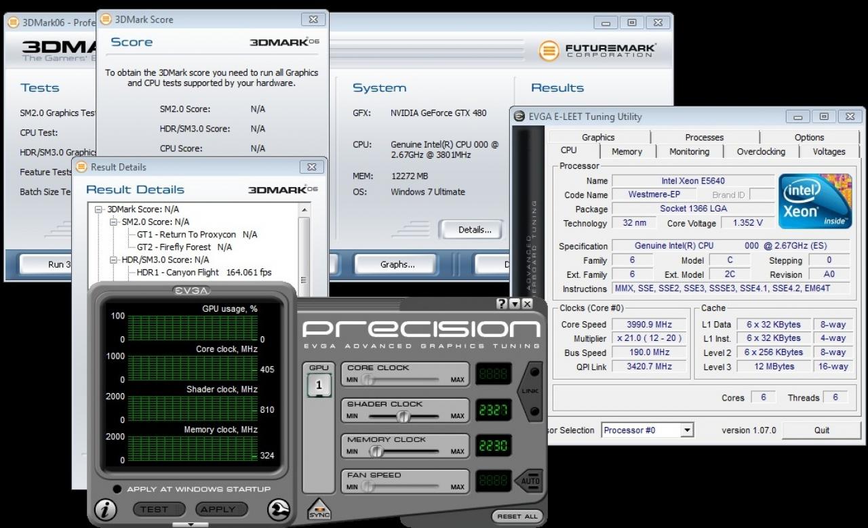Click GT2 - Firefly Forest row

click(184, 247)
